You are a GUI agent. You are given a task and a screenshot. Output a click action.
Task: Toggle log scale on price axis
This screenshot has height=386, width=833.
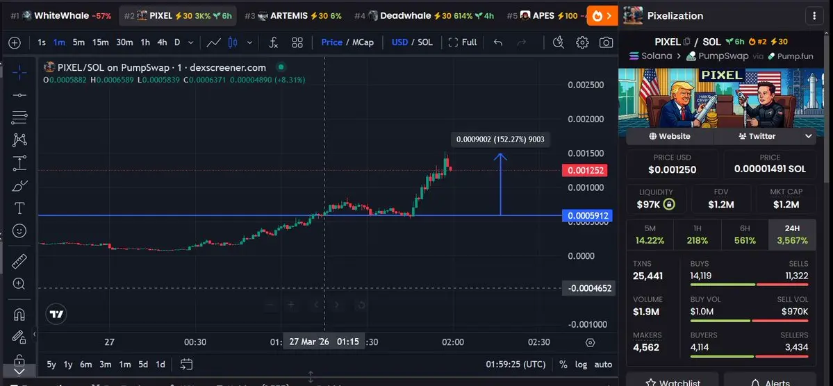coord(582,364)
